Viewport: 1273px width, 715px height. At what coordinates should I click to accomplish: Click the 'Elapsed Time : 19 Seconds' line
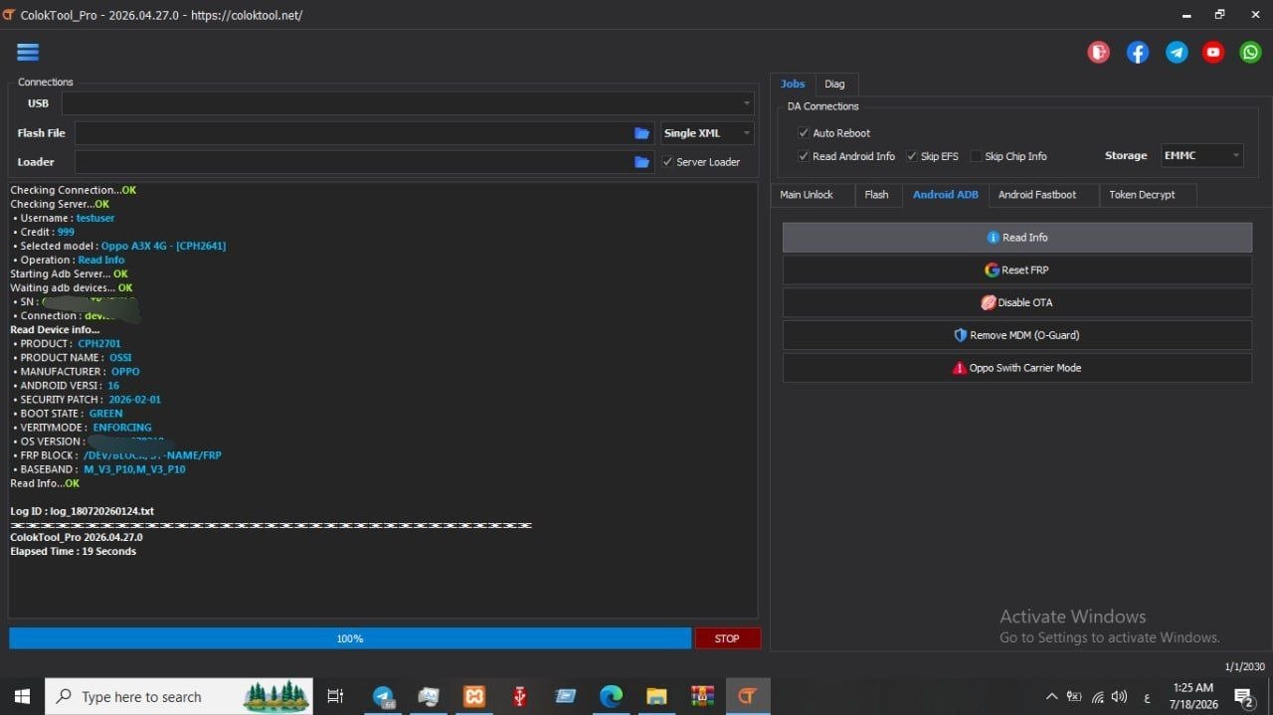[x=74, y=551]
